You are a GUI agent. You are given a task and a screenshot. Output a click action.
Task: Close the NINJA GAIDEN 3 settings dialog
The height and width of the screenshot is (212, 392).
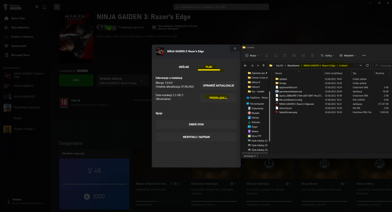pos(235,49)
